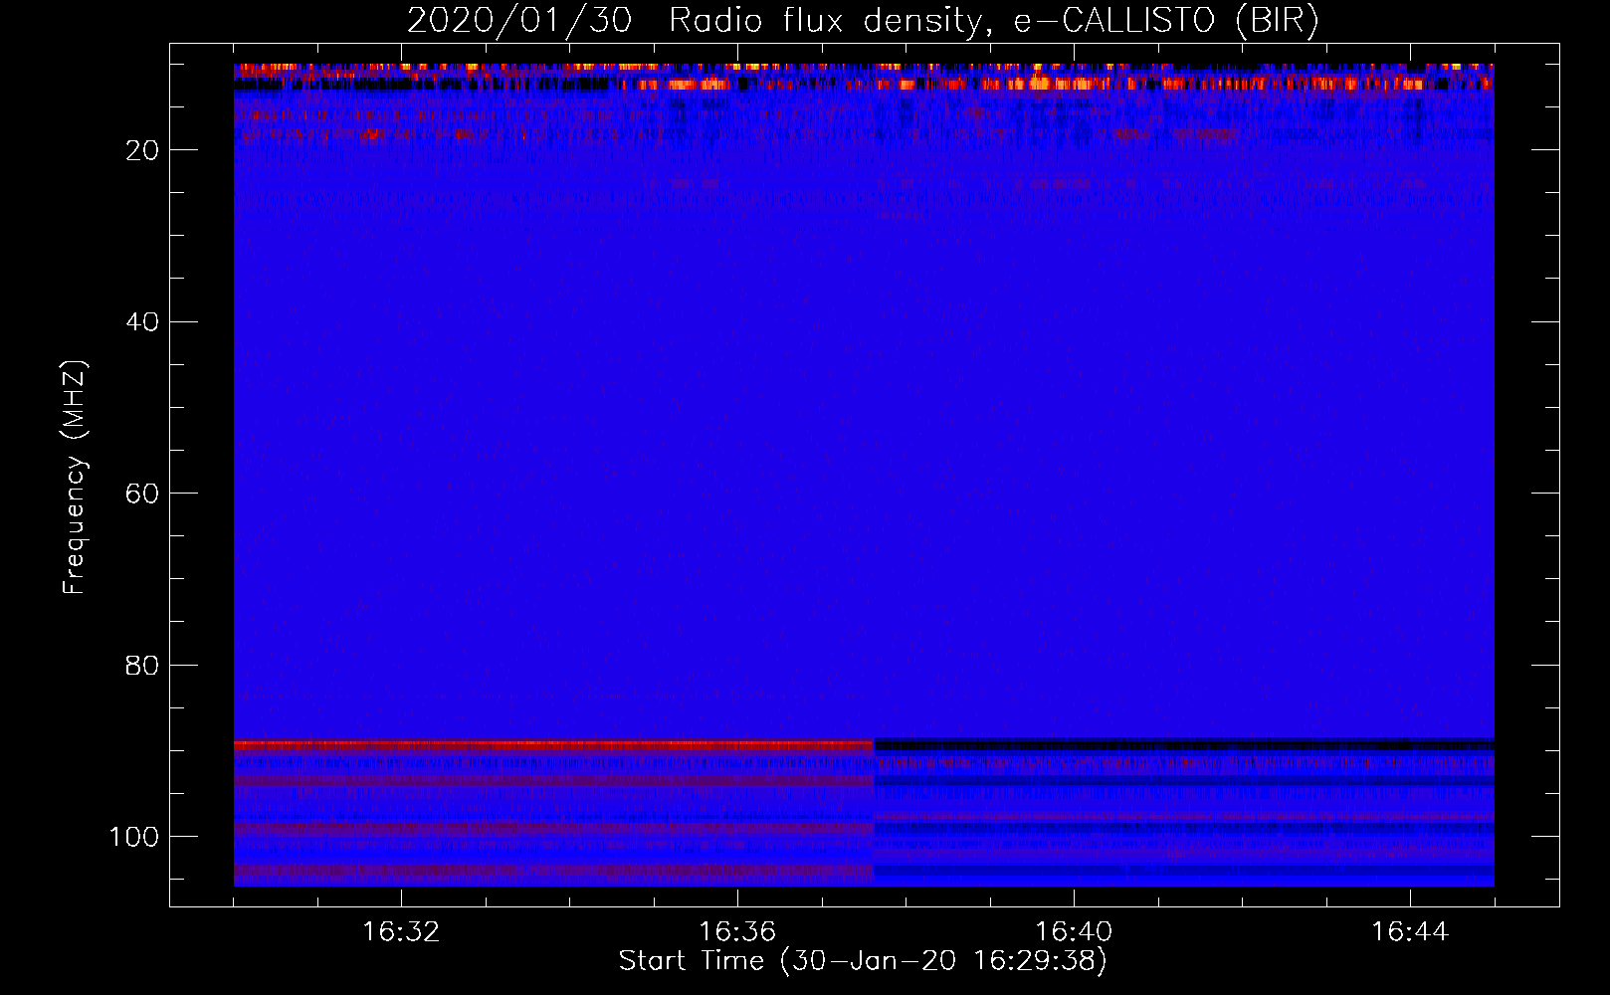
Task: Click the 16:40 time tick label
Action: pos(1074,932)
